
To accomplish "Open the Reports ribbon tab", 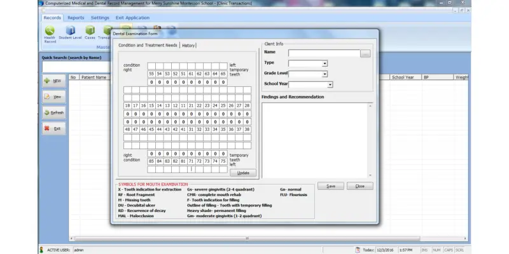I will pyautogui.click(x=76, y=18).
